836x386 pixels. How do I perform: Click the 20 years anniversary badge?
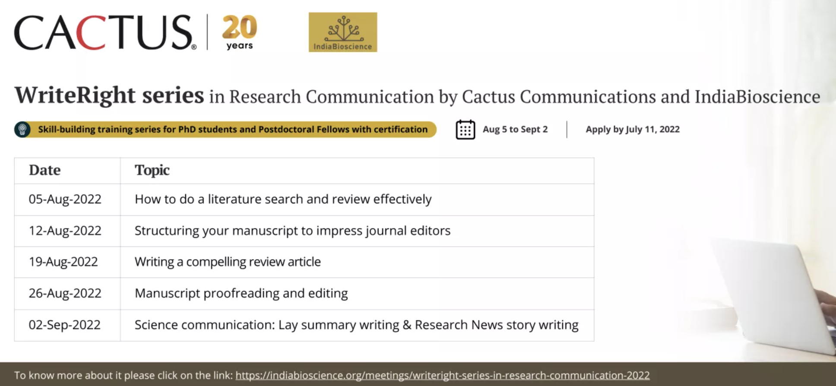[x=239, y=32]
